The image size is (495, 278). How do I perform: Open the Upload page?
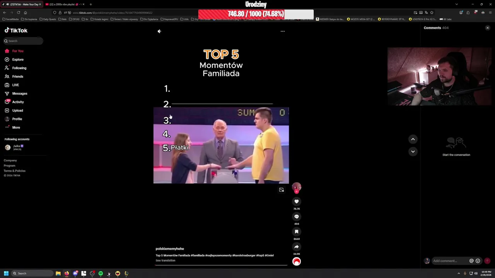14,110
